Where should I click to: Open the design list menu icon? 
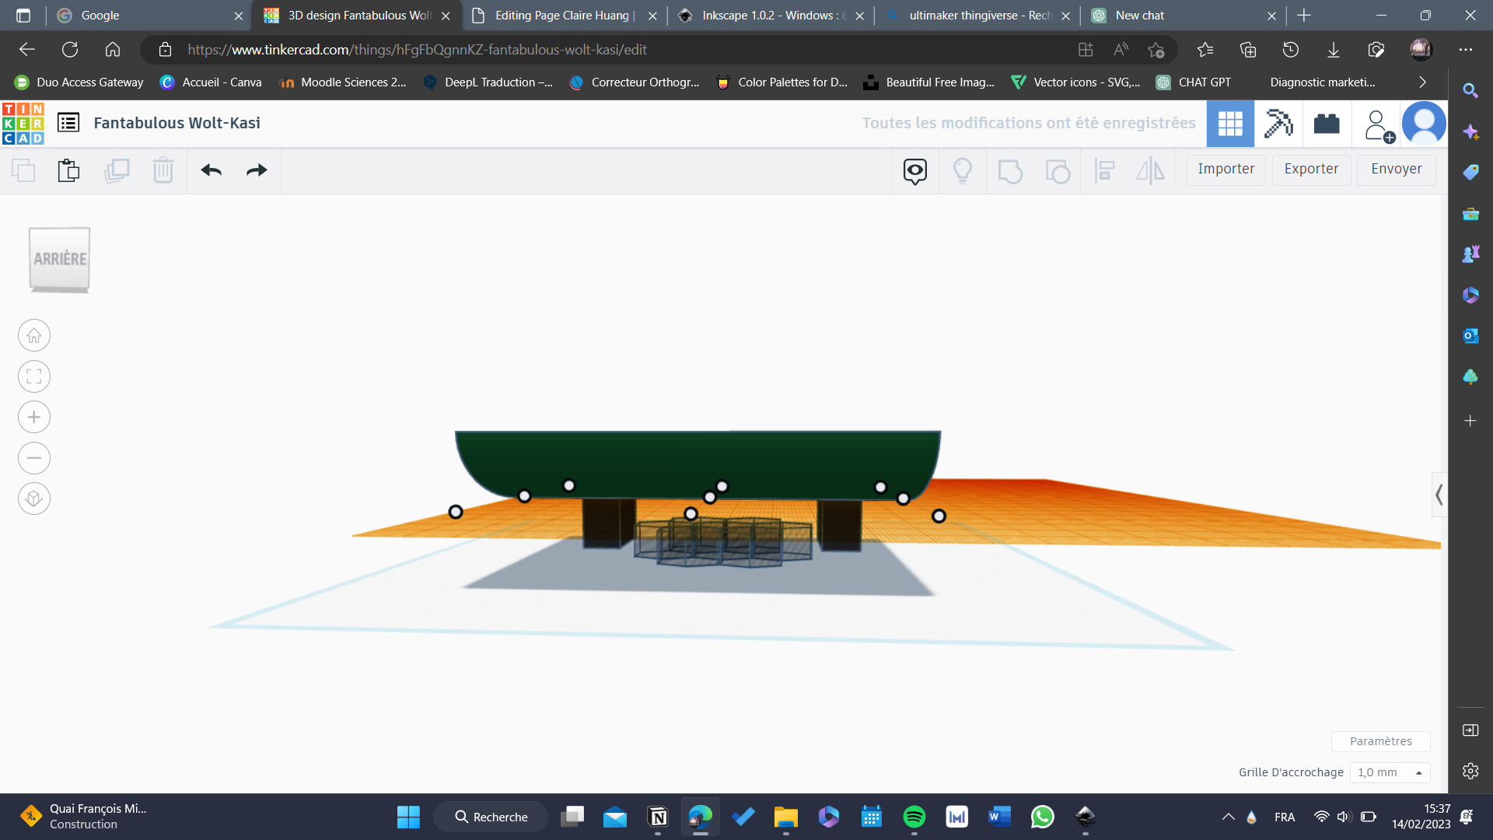68,123
